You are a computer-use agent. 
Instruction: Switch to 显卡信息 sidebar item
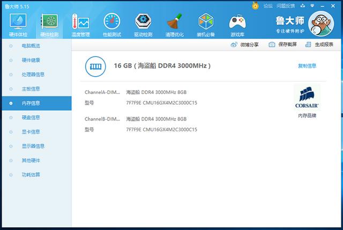click(31, 131)
